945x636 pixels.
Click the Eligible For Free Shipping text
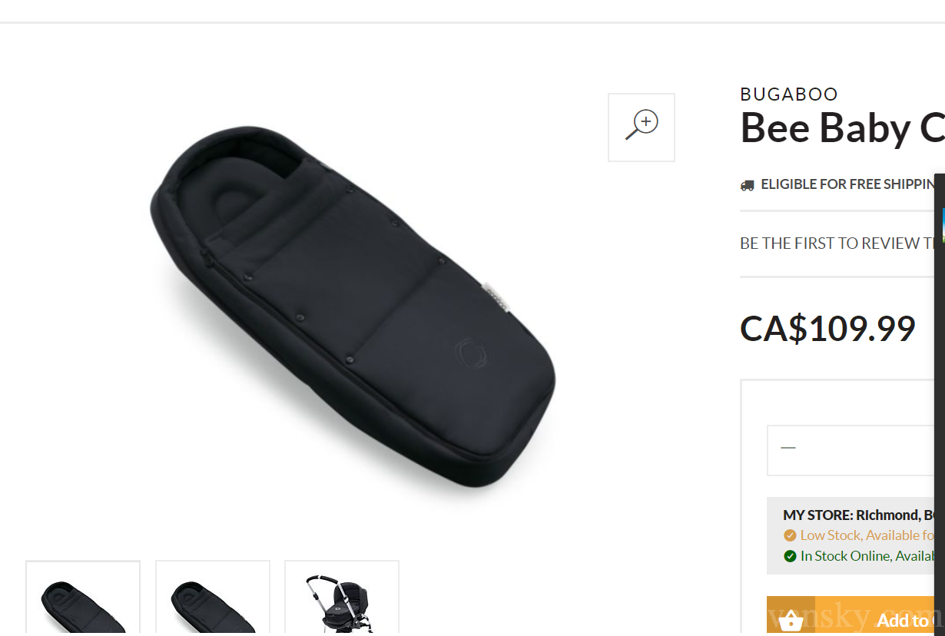(848, 184)
